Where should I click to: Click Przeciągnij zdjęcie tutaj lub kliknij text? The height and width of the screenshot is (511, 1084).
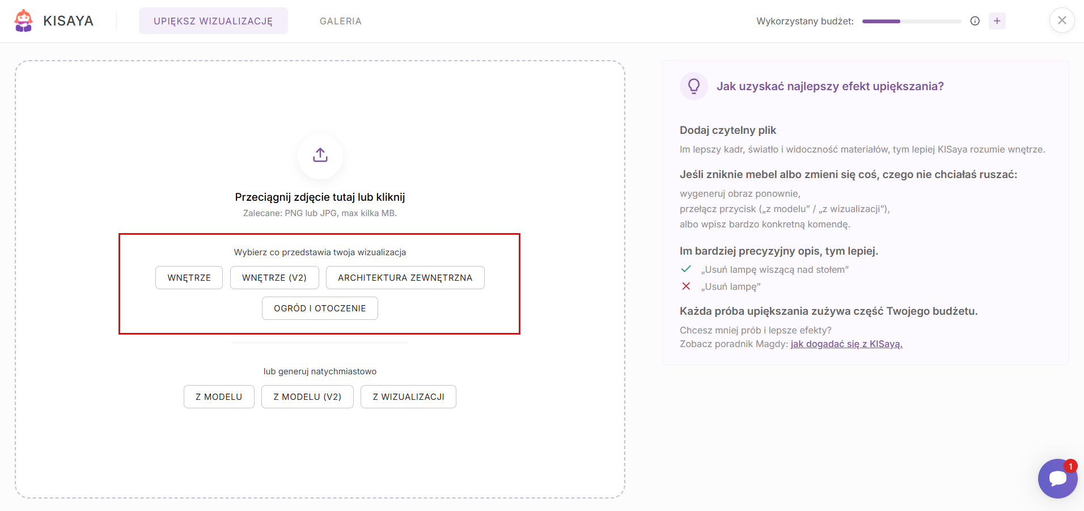pos(320,197)
